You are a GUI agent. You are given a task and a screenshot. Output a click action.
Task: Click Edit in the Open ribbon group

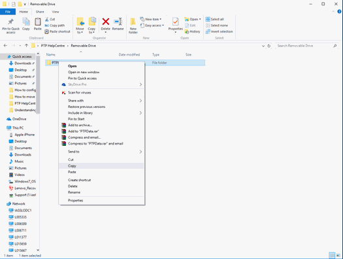tap(190, 26)
